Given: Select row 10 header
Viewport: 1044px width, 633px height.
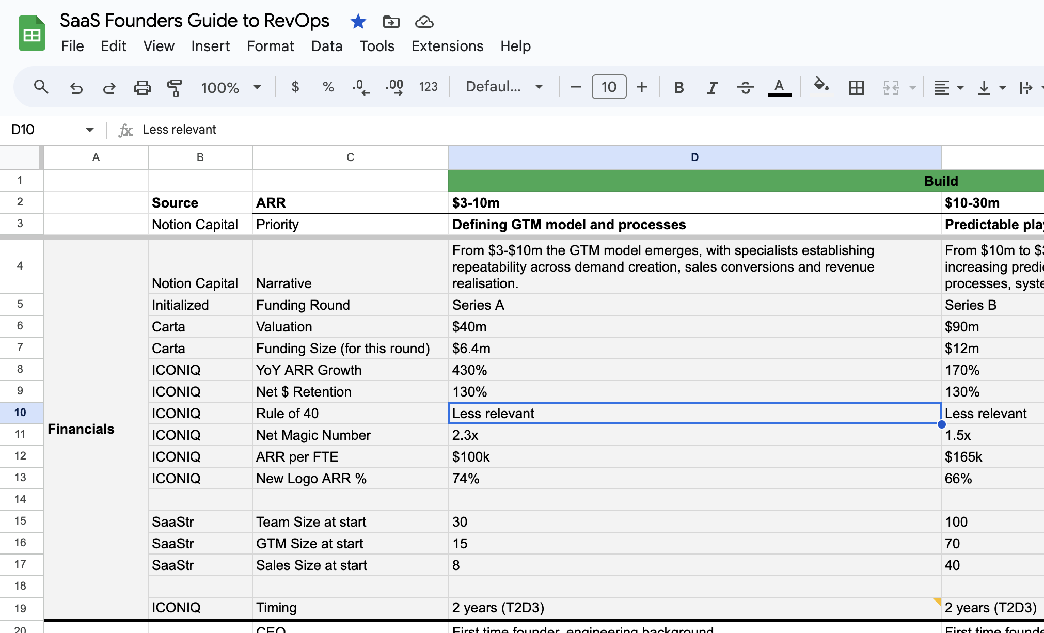Looking at the screenshot, I should 20,413.
